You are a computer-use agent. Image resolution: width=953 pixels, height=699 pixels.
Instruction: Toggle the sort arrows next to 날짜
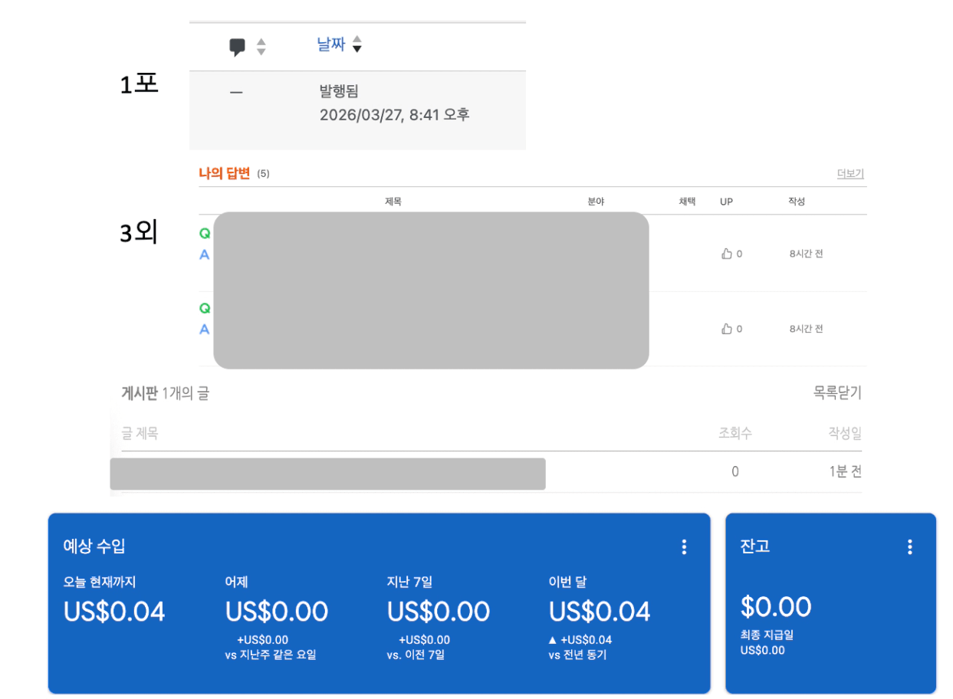[x=357, y=46]
